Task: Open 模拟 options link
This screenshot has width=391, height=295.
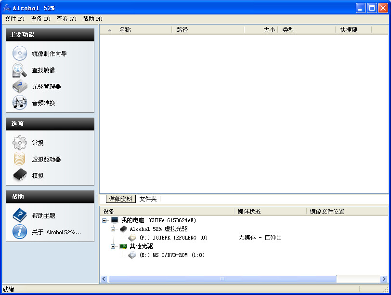Action: [x=38, y=176]
